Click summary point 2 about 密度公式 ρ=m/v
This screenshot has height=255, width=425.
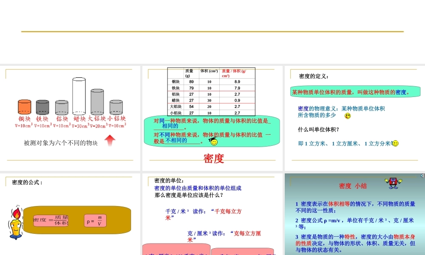tap(354, 224)
